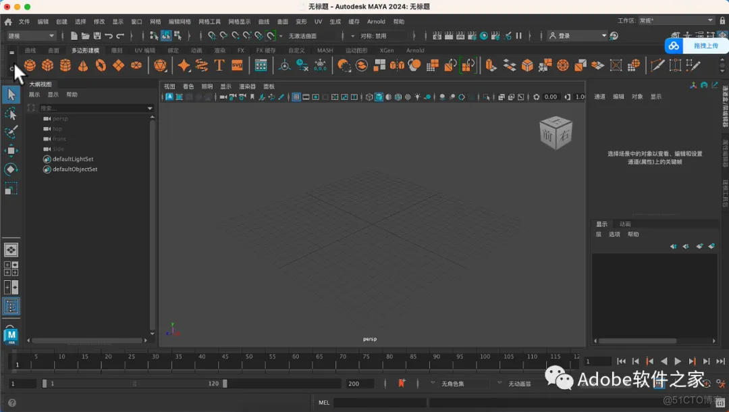This screenshot has height=412, width=729.
Task: Create a polygon disc from the shelf
Action: click(x=136, y=66)
